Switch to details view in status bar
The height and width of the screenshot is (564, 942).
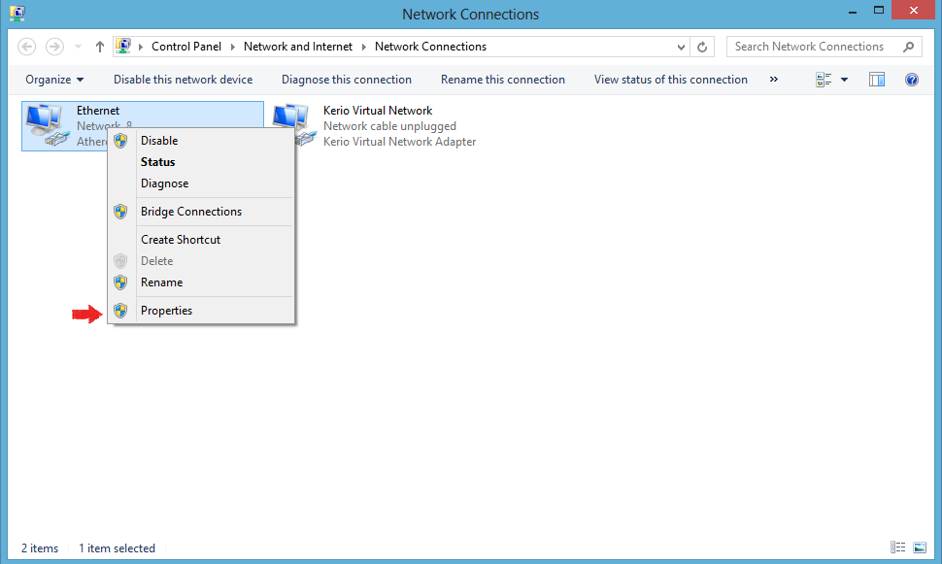tap(898, 548)
